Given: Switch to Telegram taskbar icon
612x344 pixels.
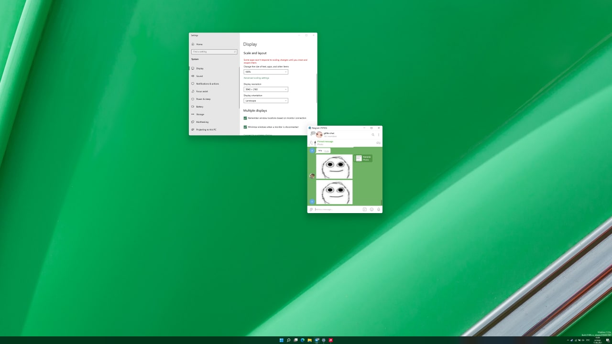Looking at the screenshot, I should point(317,340).
